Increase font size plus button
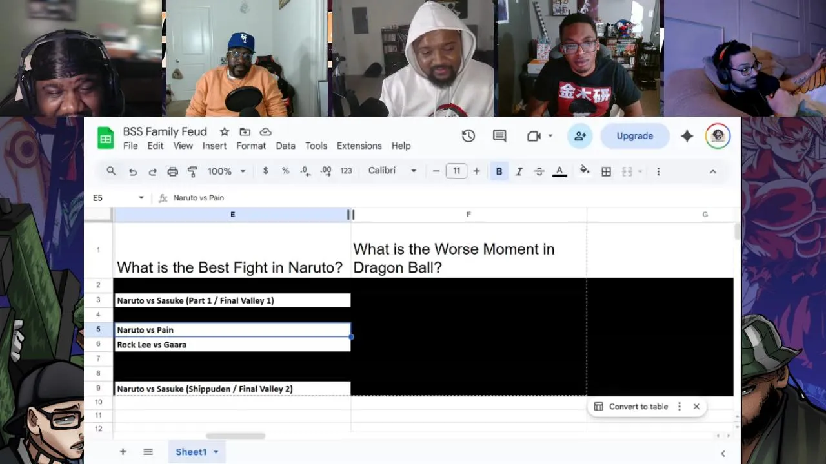 [476, 171]
